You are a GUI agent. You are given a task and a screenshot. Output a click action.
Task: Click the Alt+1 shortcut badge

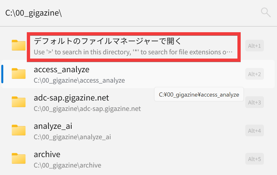pyautogui.click(x=254, y=46)
